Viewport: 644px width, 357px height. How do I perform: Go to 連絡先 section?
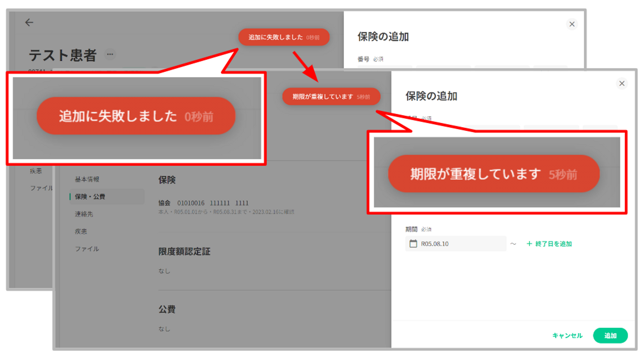[x=84, y=214]
